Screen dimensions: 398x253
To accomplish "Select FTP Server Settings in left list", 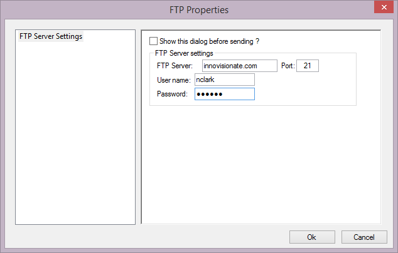I will point(51,36).
